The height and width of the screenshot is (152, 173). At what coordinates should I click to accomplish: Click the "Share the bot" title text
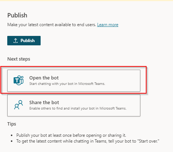pos(44,103)
